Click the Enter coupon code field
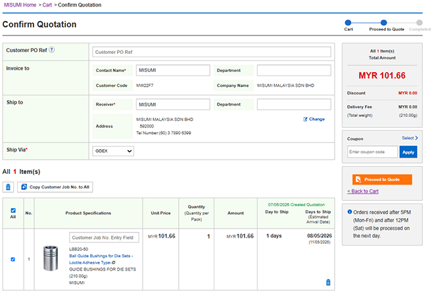Image resolution: width=434 pixels, height=291 pixels. coord(372,152)
